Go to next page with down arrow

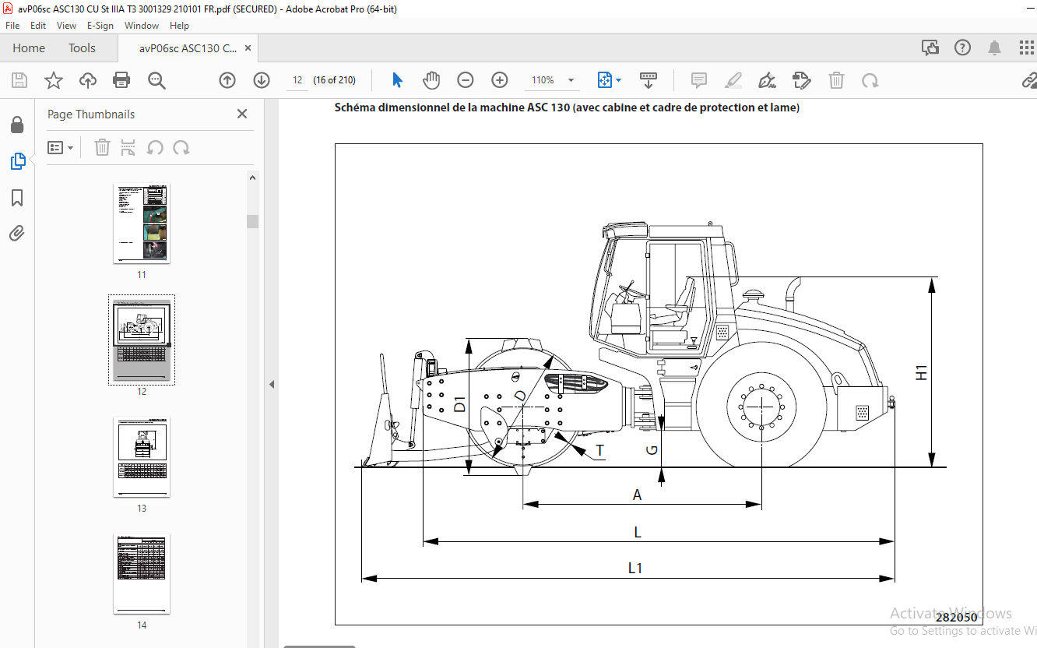[262, 80]
